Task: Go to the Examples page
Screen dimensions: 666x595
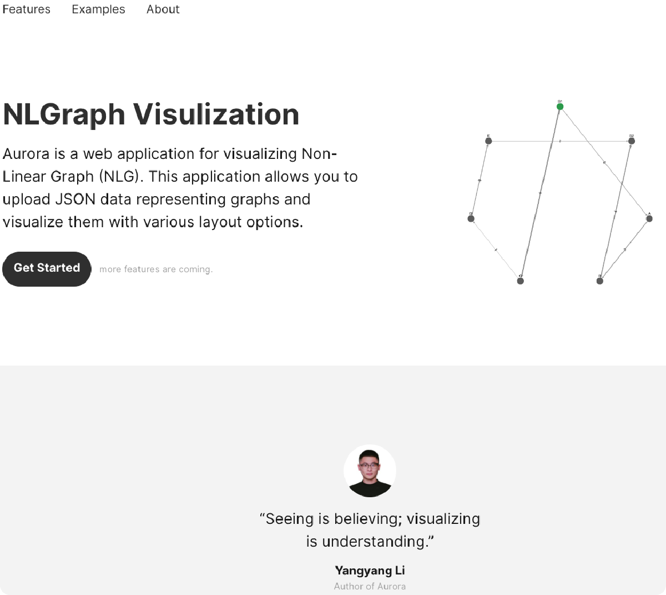Action: pyautogui.click(x=98, y=9)
